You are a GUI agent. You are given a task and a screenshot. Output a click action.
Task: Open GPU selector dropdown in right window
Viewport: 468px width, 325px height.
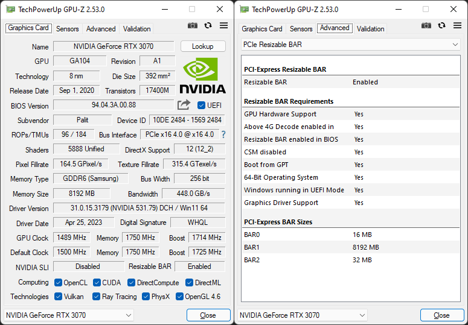[x=303, y=315]
